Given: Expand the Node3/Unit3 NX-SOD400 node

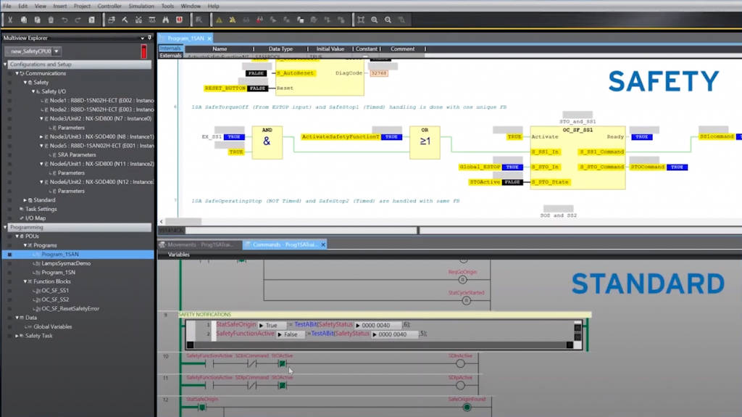Looking at the screenshot, I should (x=41, y=136).
